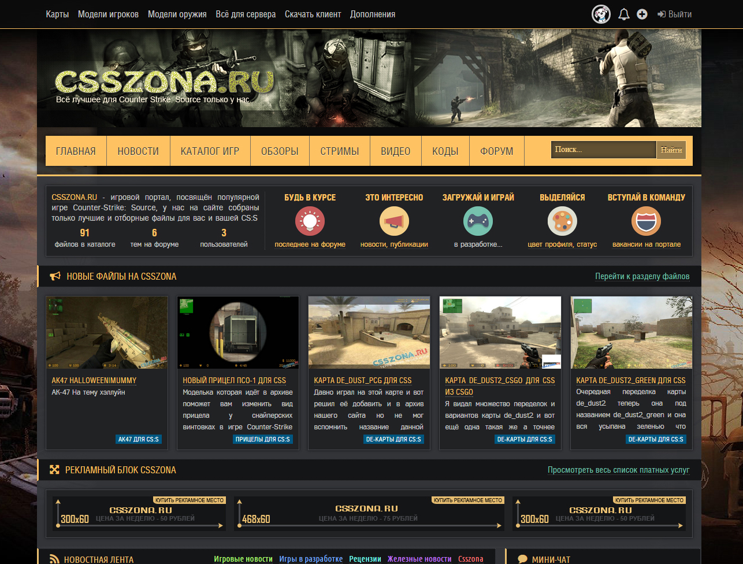
Task: Open the de_dust2_green map thumbnail
Action: [x=631, y=332]
